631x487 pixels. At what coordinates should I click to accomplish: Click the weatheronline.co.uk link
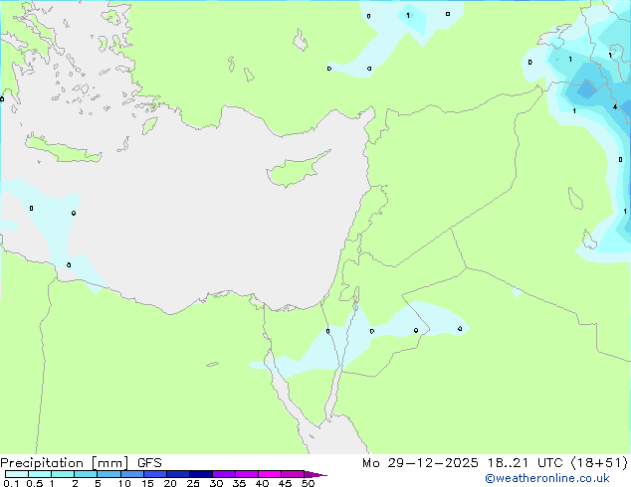547,479
